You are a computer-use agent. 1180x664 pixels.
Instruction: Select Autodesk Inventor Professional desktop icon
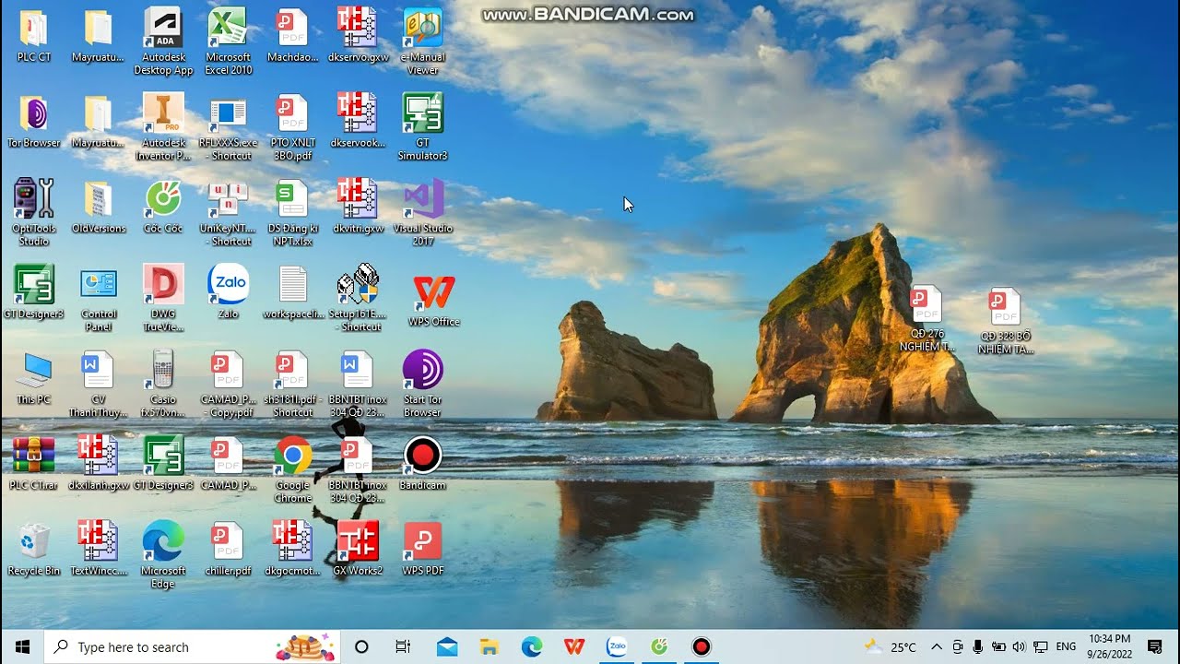(163, 126)
